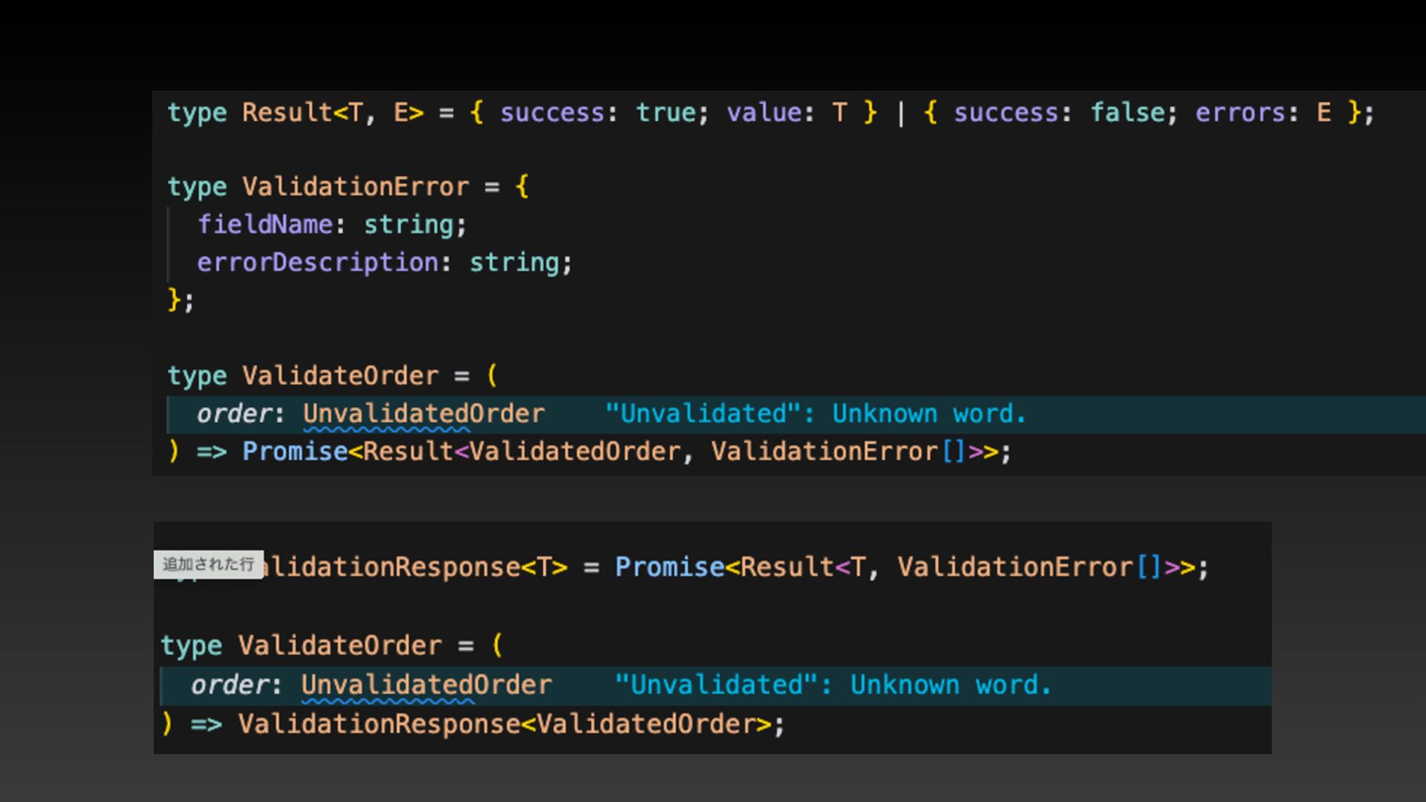Click the arrow => before ValidationResponse<ValidatedOrder>
Image resolution: width=1426 pixels, height=802 pixels.
pyautogui.click(x=206, y=724)
